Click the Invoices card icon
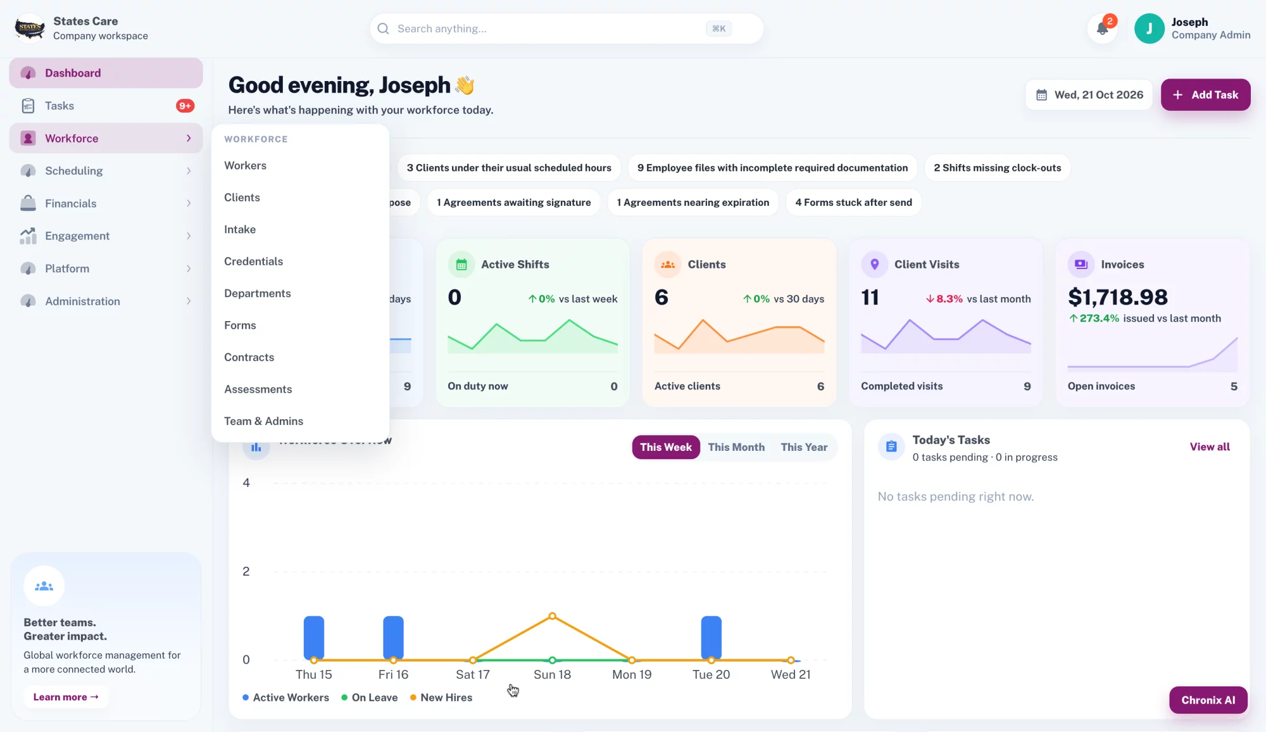The height and width of the screenshot is (732, 1266). click(x=1081, y=265)
